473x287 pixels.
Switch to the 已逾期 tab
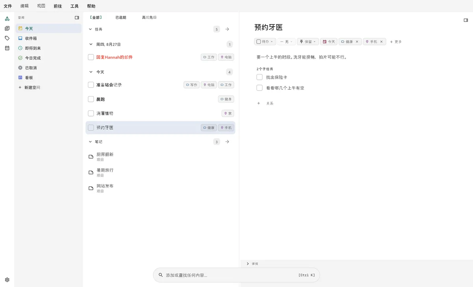point(121,18)
